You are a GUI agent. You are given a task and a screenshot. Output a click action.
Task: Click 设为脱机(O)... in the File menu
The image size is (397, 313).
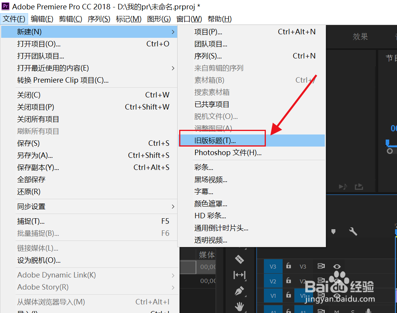[89, 260]
